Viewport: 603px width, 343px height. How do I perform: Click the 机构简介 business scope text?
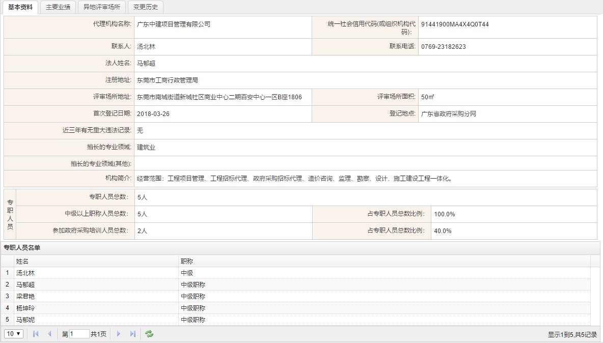(x=295, y=179)
